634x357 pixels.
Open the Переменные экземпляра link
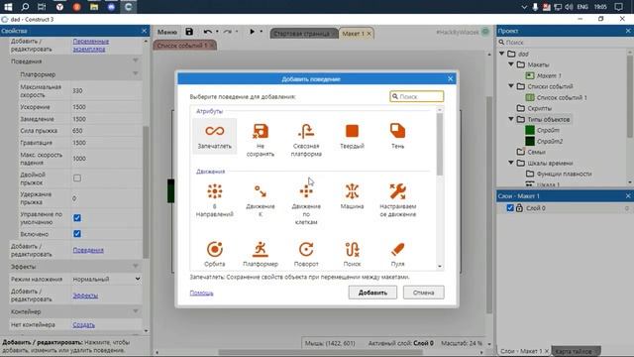click(90, 45)
